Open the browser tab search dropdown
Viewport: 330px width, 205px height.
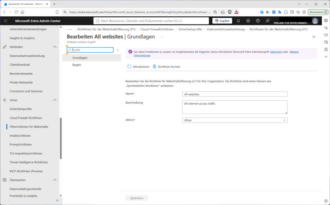(299, 4)
